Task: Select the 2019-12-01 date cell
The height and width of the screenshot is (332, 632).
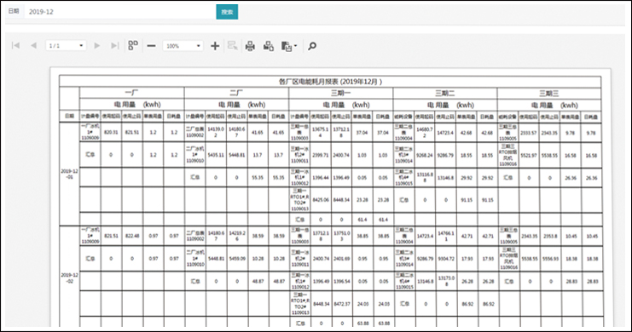Action: pos(69,174)
